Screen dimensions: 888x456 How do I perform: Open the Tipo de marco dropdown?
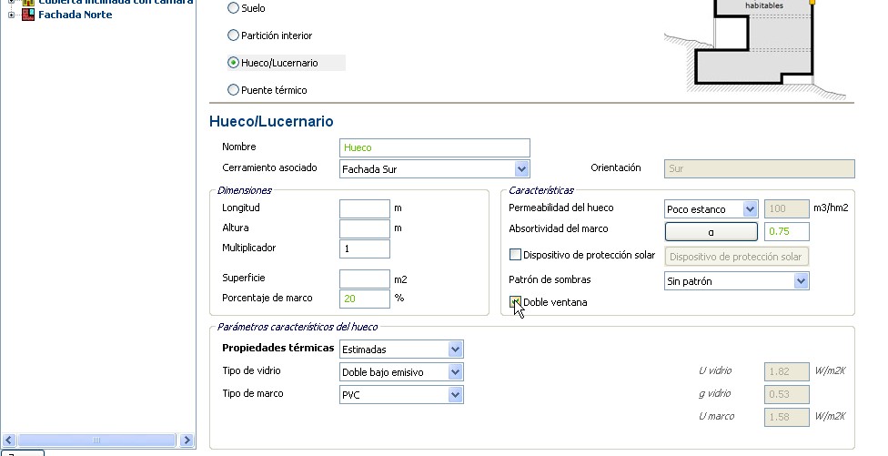click(x=456, y=394)
